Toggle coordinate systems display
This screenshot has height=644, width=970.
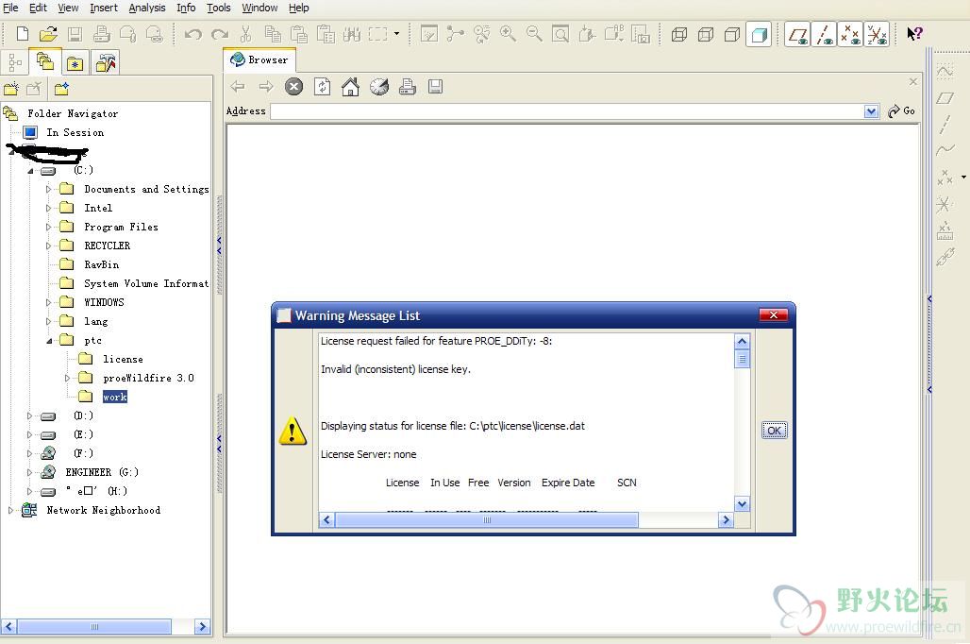(877, 35)
